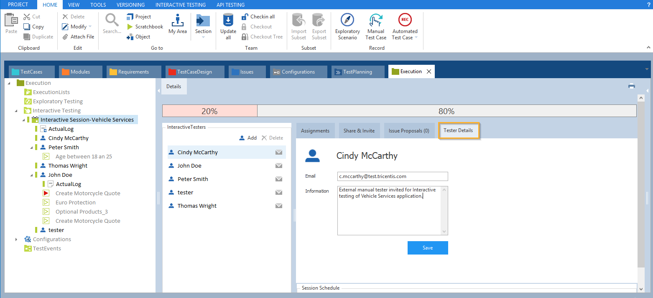
Task: Collapse the John Doe tree node
Action: (x=32, y=175)
